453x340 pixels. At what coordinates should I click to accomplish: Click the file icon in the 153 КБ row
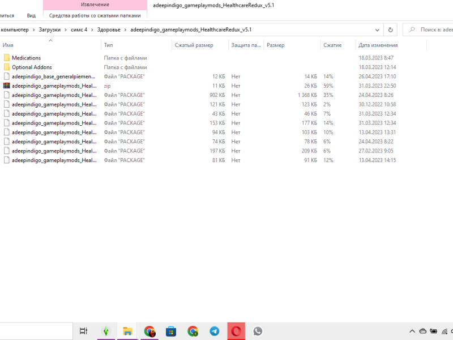pyautogui.click(x=7, y=123)
